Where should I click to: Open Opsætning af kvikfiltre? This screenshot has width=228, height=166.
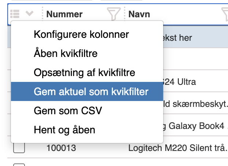point(85,72)
